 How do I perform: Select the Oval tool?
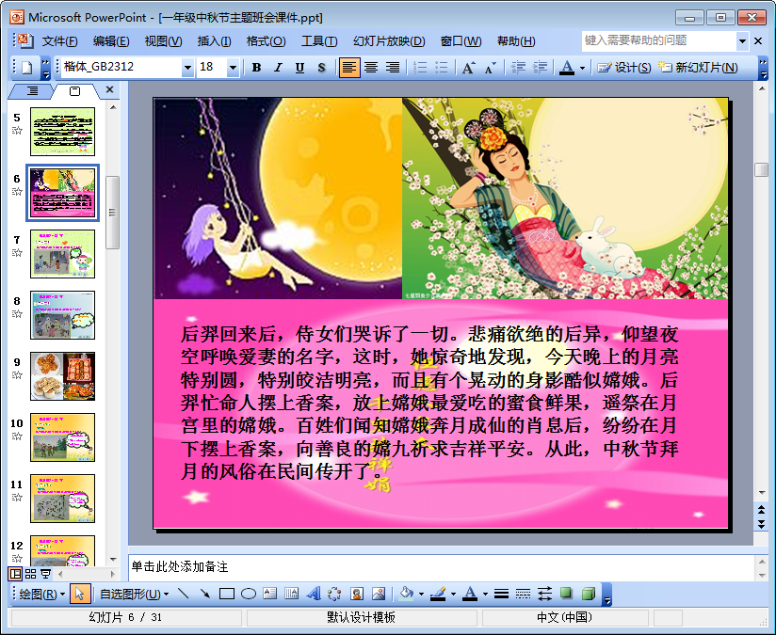pos(248,594)
